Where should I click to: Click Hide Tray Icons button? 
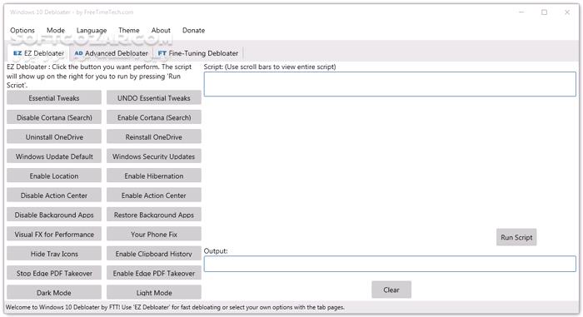[54, 254]
